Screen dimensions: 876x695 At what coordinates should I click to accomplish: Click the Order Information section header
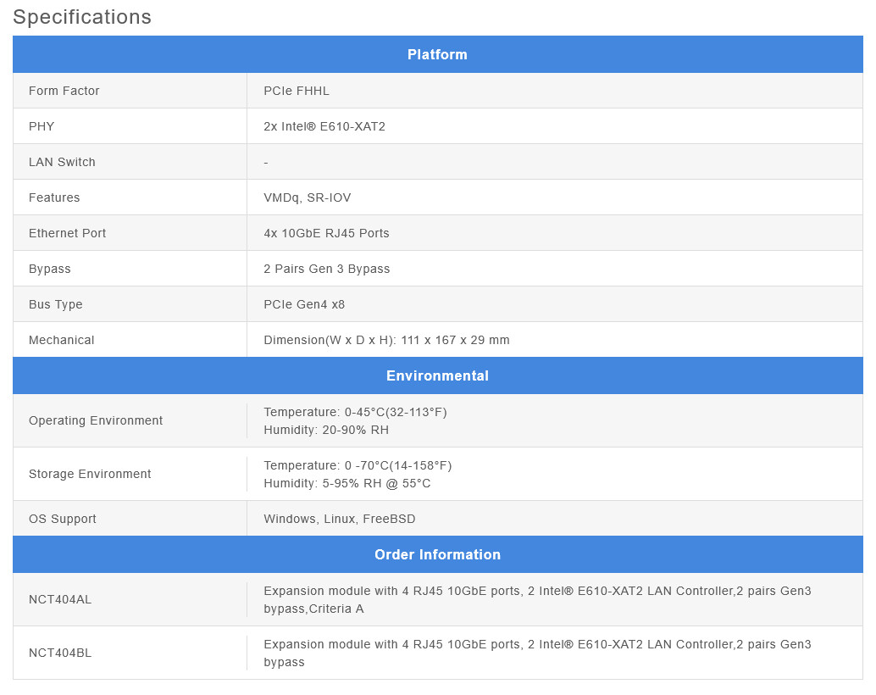pyautogui.click(x=437, y=554)
